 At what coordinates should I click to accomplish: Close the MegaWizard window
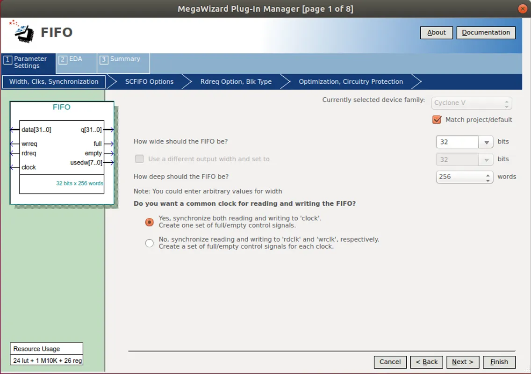click(522, 9)
